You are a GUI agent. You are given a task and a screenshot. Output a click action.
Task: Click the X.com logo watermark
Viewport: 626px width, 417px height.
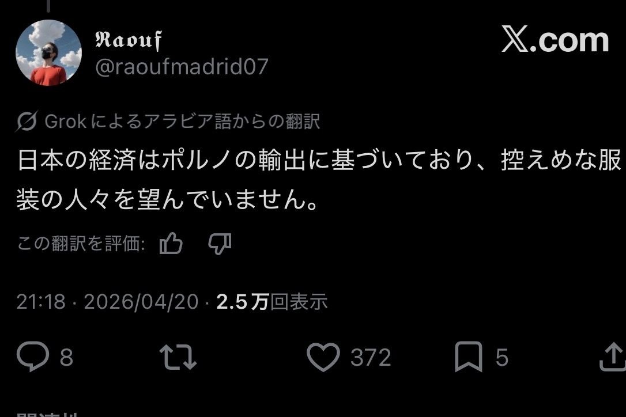point(555,39)
